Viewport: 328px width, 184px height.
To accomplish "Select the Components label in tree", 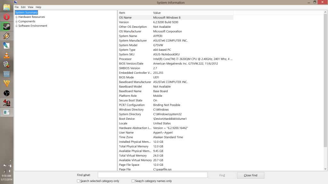I will pos(27,21).
